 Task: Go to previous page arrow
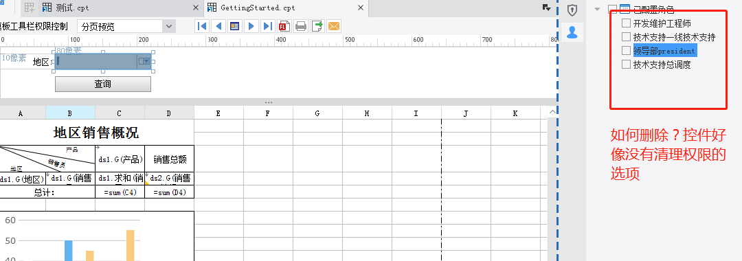[218, 26]
